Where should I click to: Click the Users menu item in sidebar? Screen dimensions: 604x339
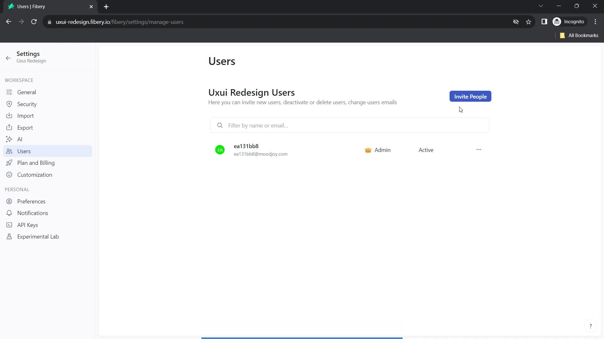click(x=24, y=151)
